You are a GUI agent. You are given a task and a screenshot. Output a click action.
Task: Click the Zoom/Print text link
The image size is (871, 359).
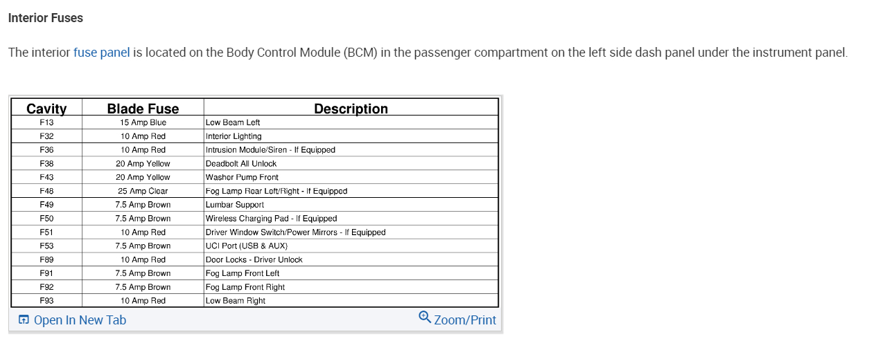tap(465, 320)
